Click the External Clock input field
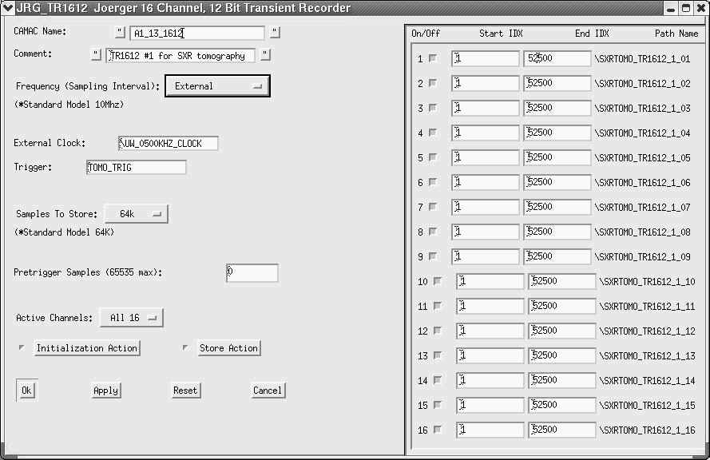Viewport: 710px width, 460px height. (x=168, y=144)
